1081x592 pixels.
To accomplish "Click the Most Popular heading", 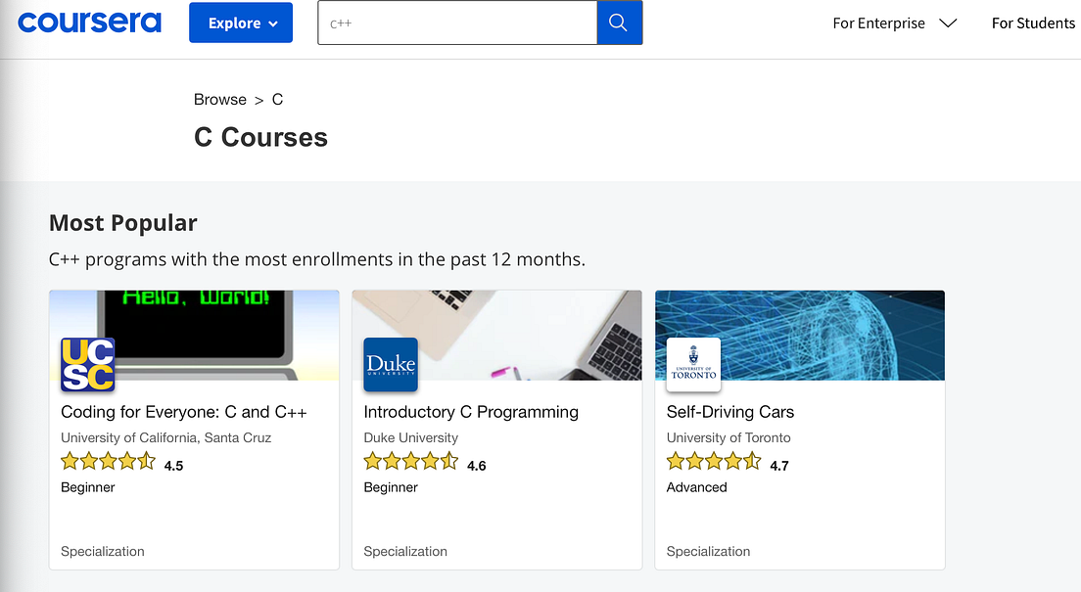I will click(x=122, y=222).
